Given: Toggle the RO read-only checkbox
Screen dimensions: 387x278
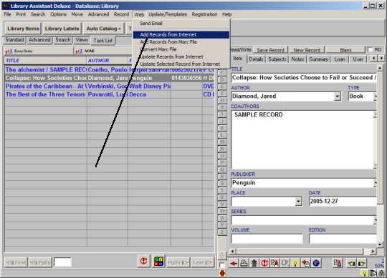Looking at the screenshot, I should (x=370, y=50).
